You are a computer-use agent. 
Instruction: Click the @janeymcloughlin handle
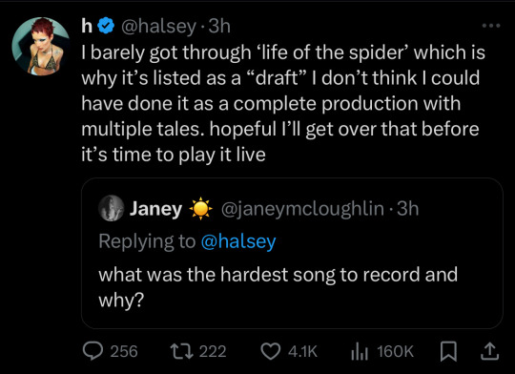[x=302, y=208]
